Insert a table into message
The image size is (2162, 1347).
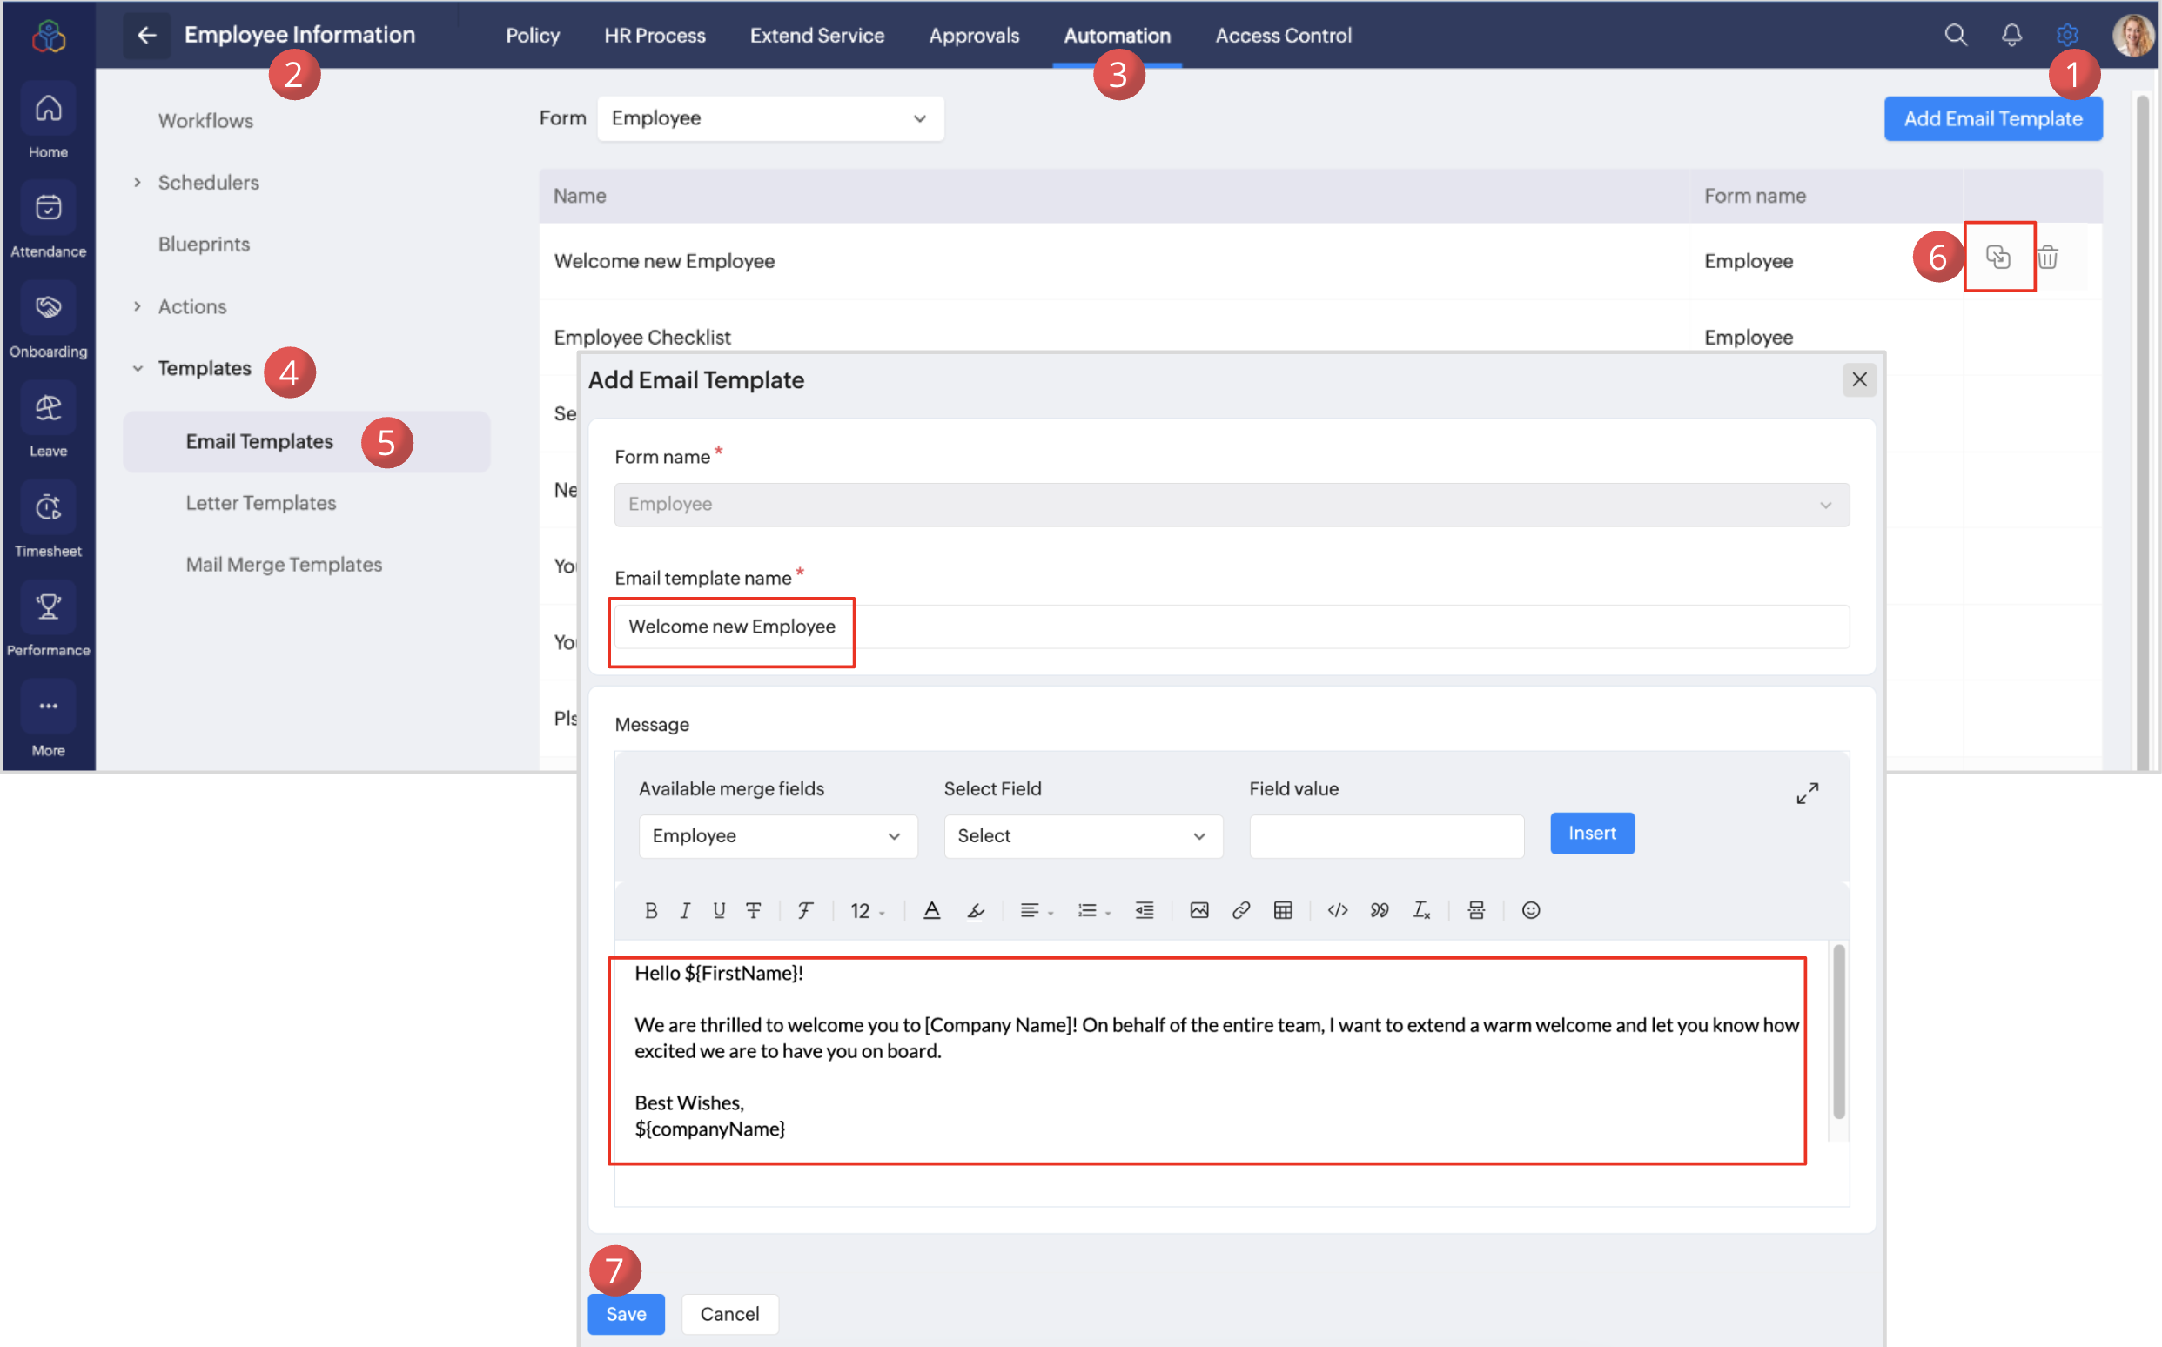point(1283,909)
